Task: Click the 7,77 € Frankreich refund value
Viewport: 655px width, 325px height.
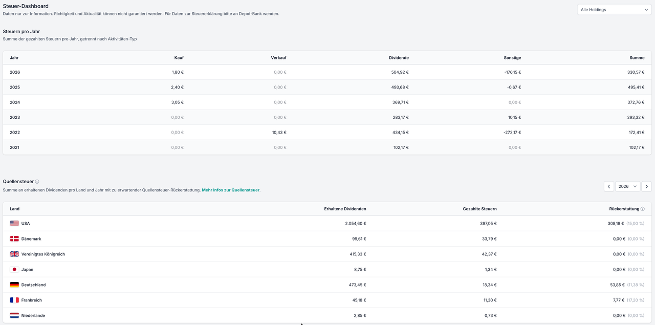Action: pos(618,300)
